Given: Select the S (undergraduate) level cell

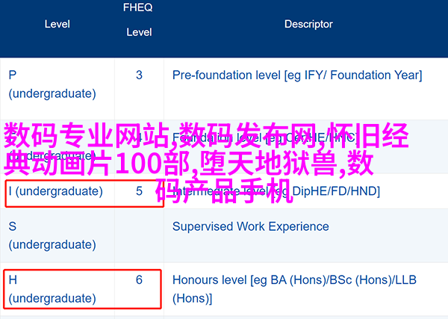Looking at the screenshot, I should click(52, 235).
